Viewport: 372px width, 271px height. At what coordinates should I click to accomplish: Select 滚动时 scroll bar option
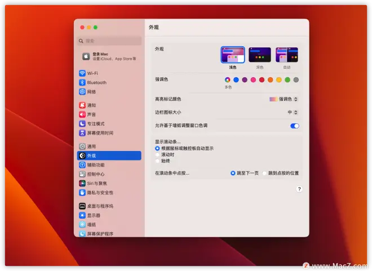(x=157, y=154)
